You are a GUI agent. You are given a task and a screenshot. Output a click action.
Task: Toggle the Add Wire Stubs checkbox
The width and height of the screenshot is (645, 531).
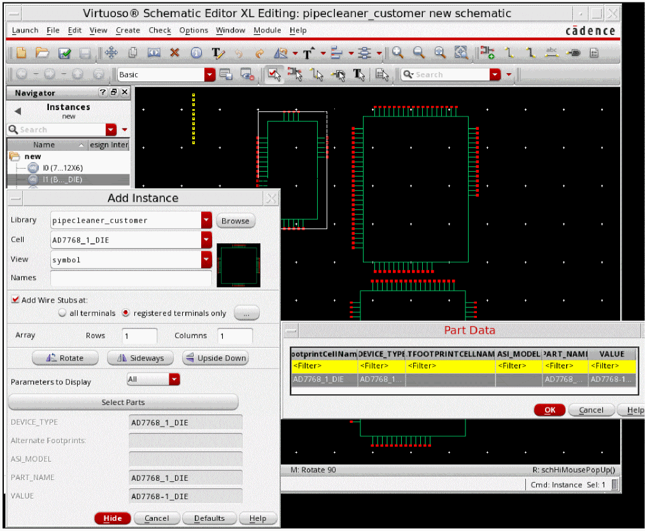pos(16,300)
